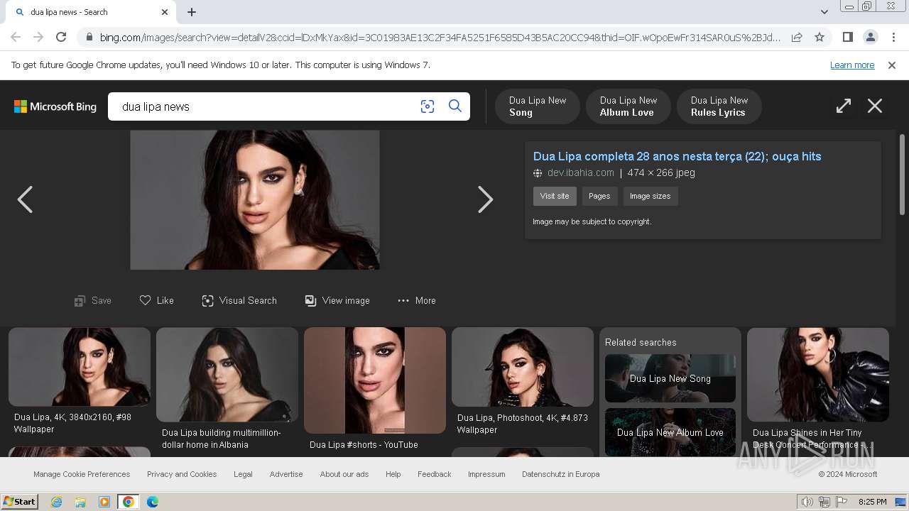Screen dimensions: 909x511
Task: Open tab search dropdown arrow
Action: (824, 11)
